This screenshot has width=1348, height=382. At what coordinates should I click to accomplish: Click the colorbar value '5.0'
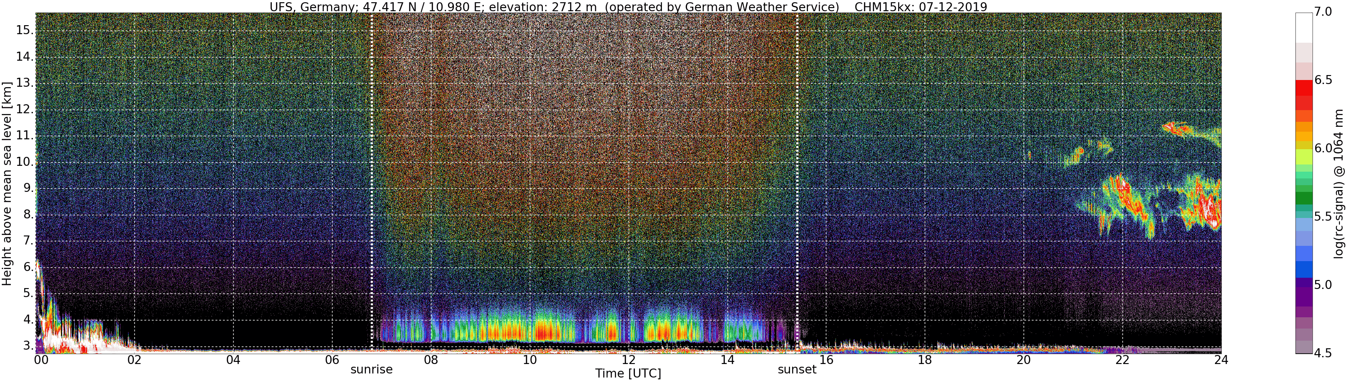(1323, 285)
